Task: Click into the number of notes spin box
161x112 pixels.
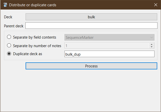Action: (107, 46)
